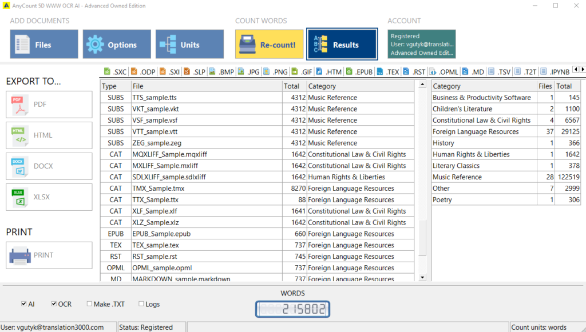Click the registered account info panel

coord(421,45)
